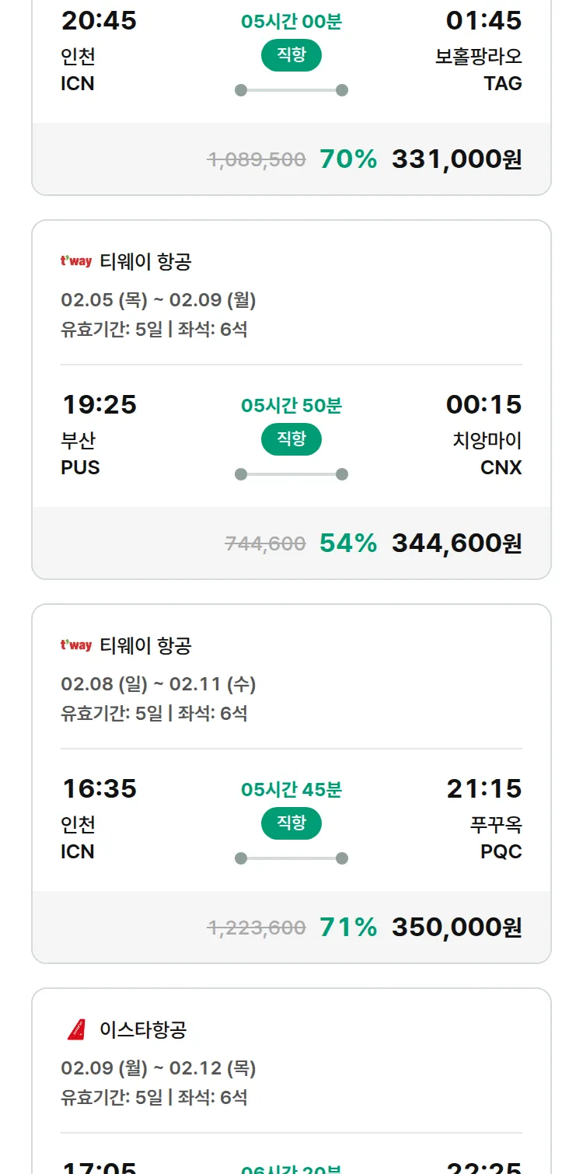
Task: Select the 344,600원 discounted fare
Action: tap(456, 543)
